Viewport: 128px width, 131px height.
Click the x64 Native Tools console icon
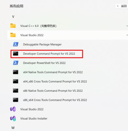point(16,72)
